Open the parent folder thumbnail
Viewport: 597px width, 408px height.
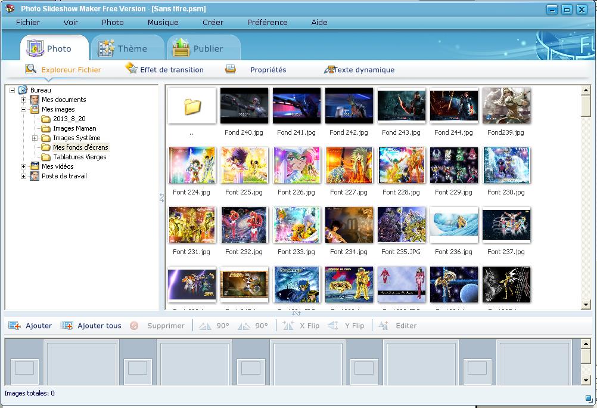[192, 106]
